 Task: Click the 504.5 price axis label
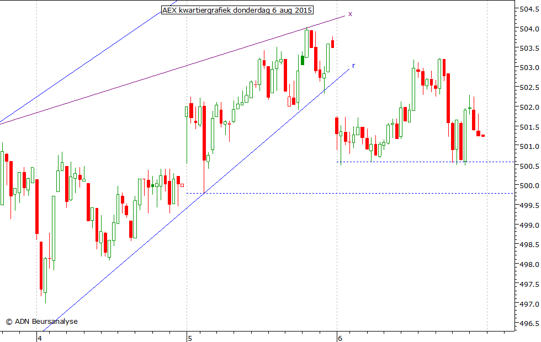(529, 9)
